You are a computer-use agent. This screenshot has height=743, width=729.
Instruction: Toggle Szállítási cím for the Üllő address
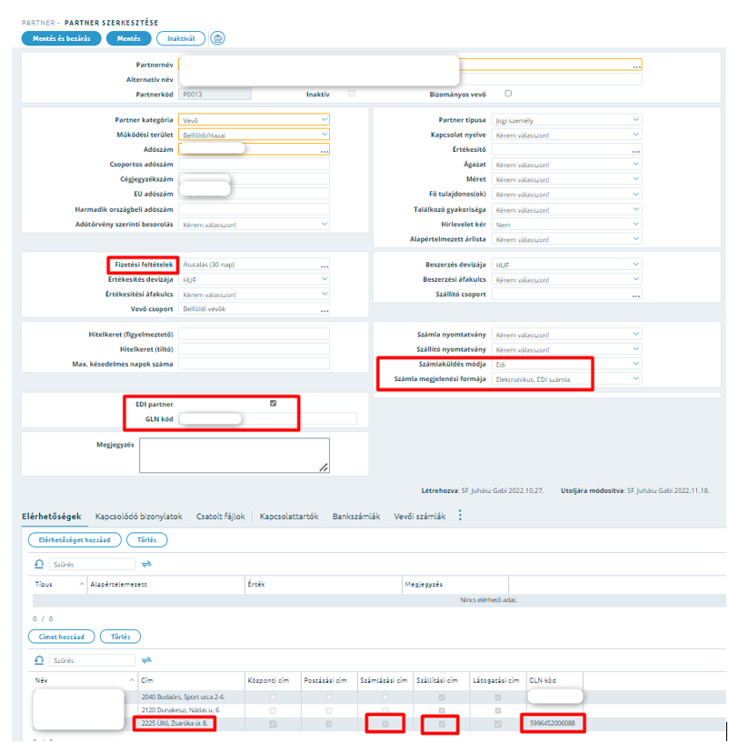(442, 724)
